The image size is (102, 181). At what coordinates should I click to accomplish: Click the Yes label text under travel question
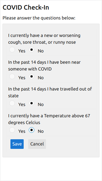[22, 105]
